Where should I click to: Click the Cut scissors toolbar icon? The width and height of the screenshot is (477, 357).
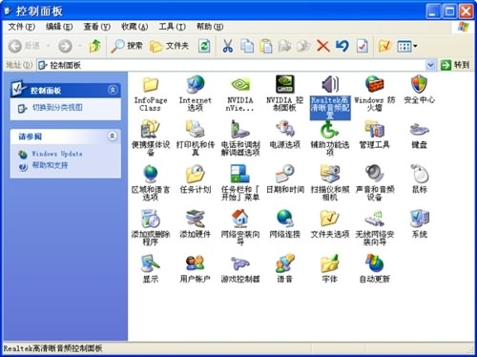(227, 47)
